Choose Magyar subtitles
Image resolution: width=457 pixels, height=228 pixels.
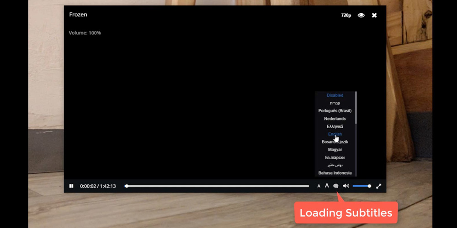[335, 150]
